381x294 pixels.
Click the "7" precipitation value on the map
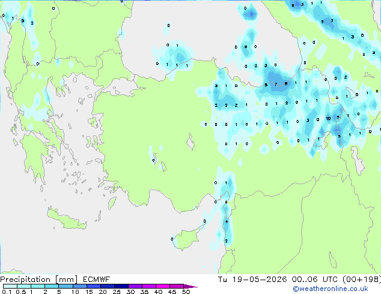tap(276, 84)
